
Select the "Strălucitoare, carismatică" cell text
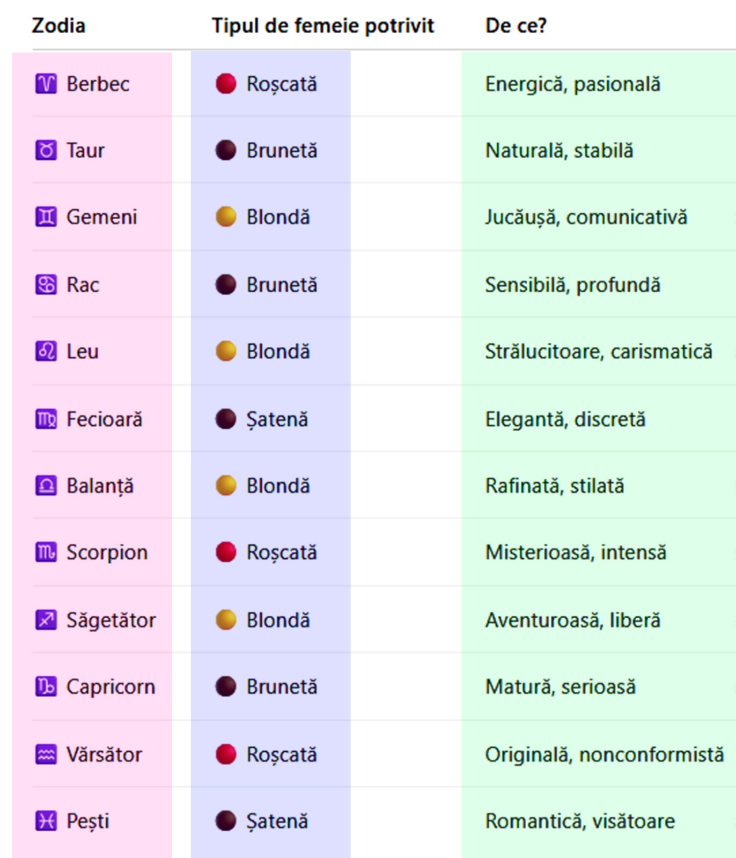[599, 352]
